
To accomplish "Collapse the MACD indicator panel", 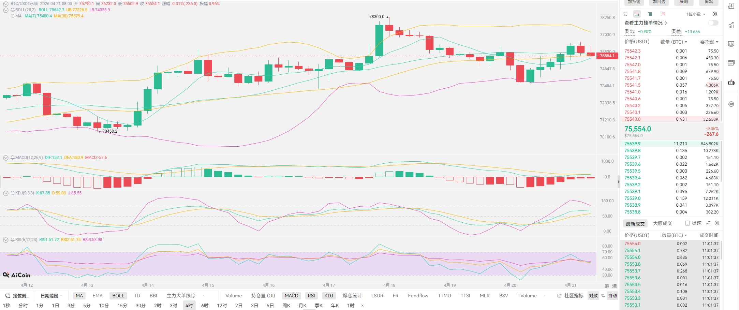I will pos(6,158).
